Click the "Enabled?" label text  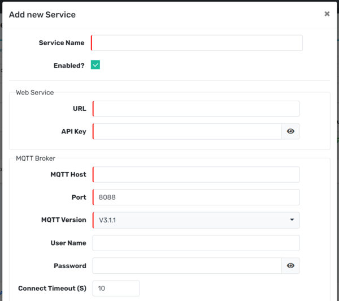[69, 66]
